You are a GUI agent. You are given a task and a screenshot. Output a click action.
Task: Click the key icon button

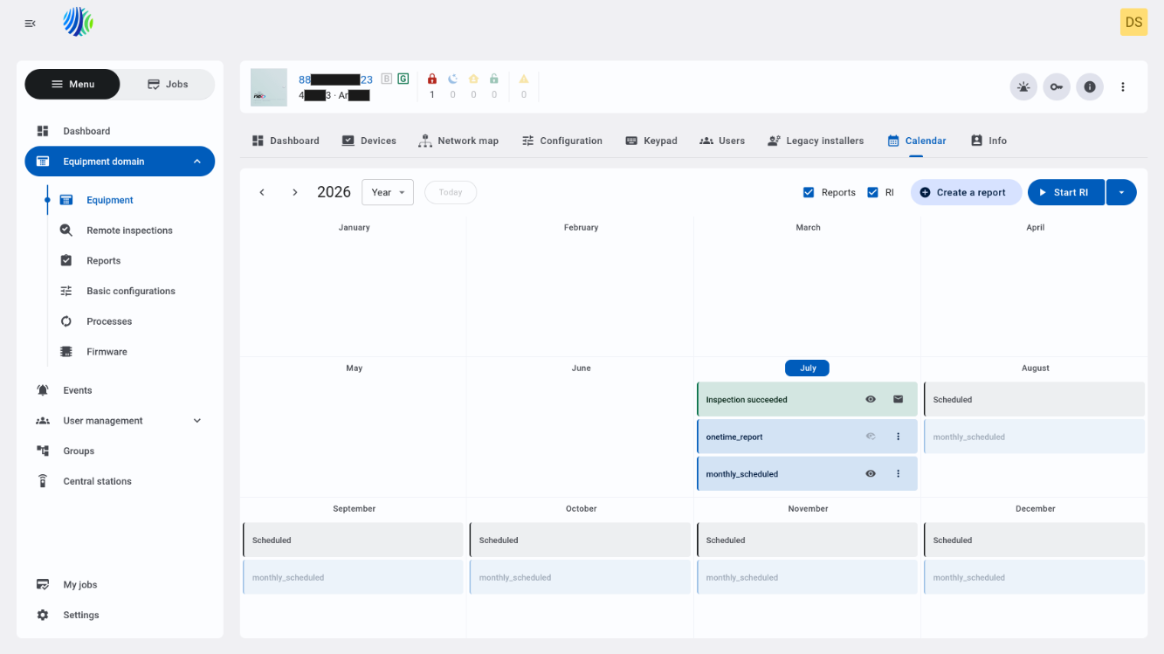pos(1057,87)
